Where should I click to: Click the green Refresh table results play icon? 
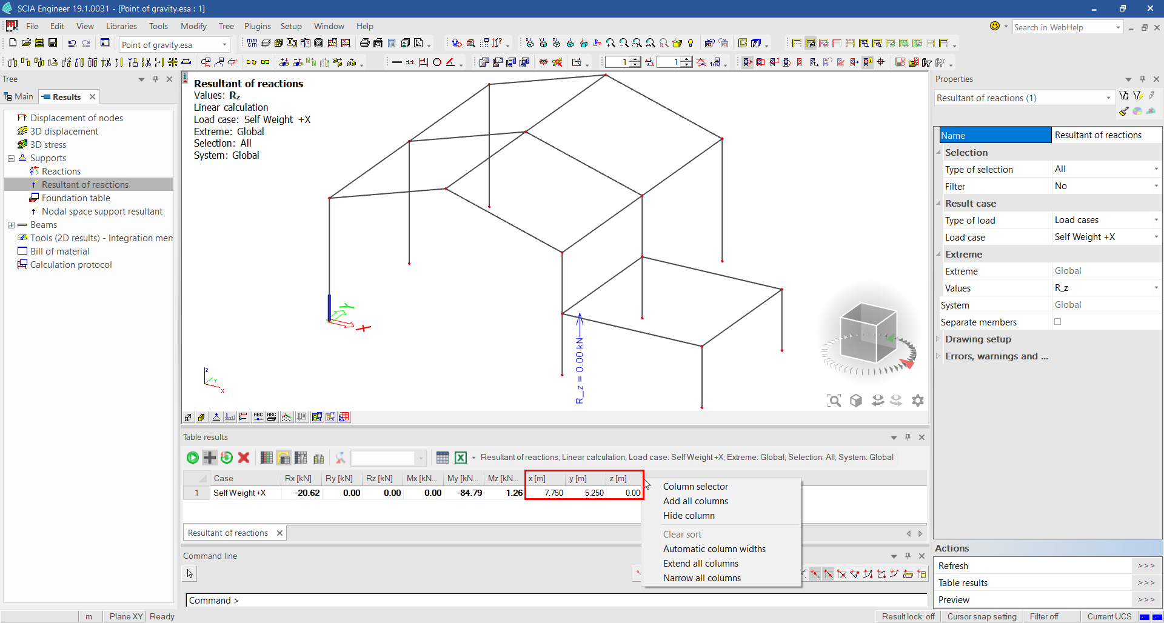point(193,458)
